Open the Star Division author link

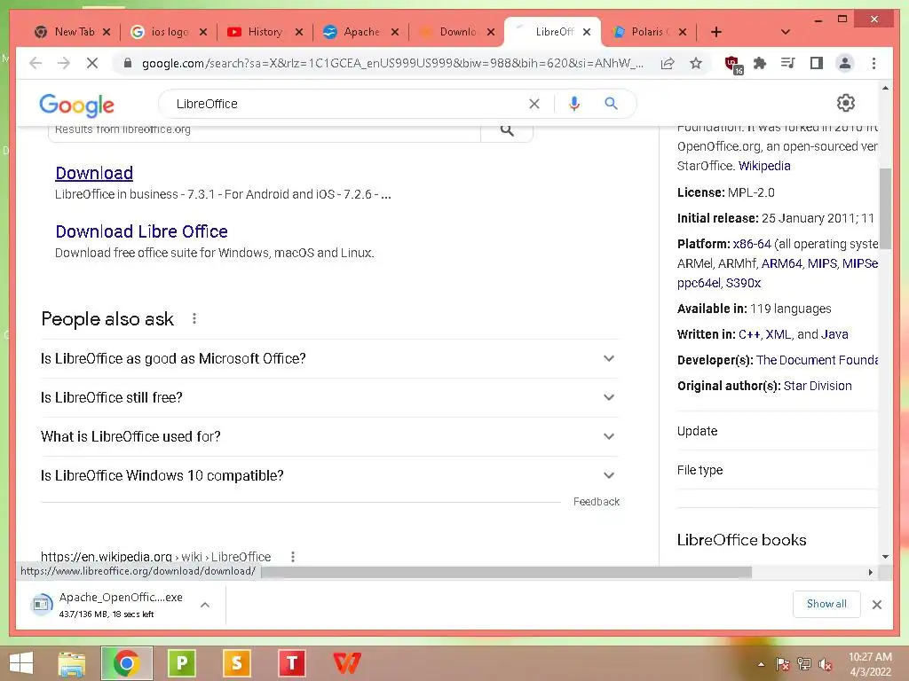point(818,386)
